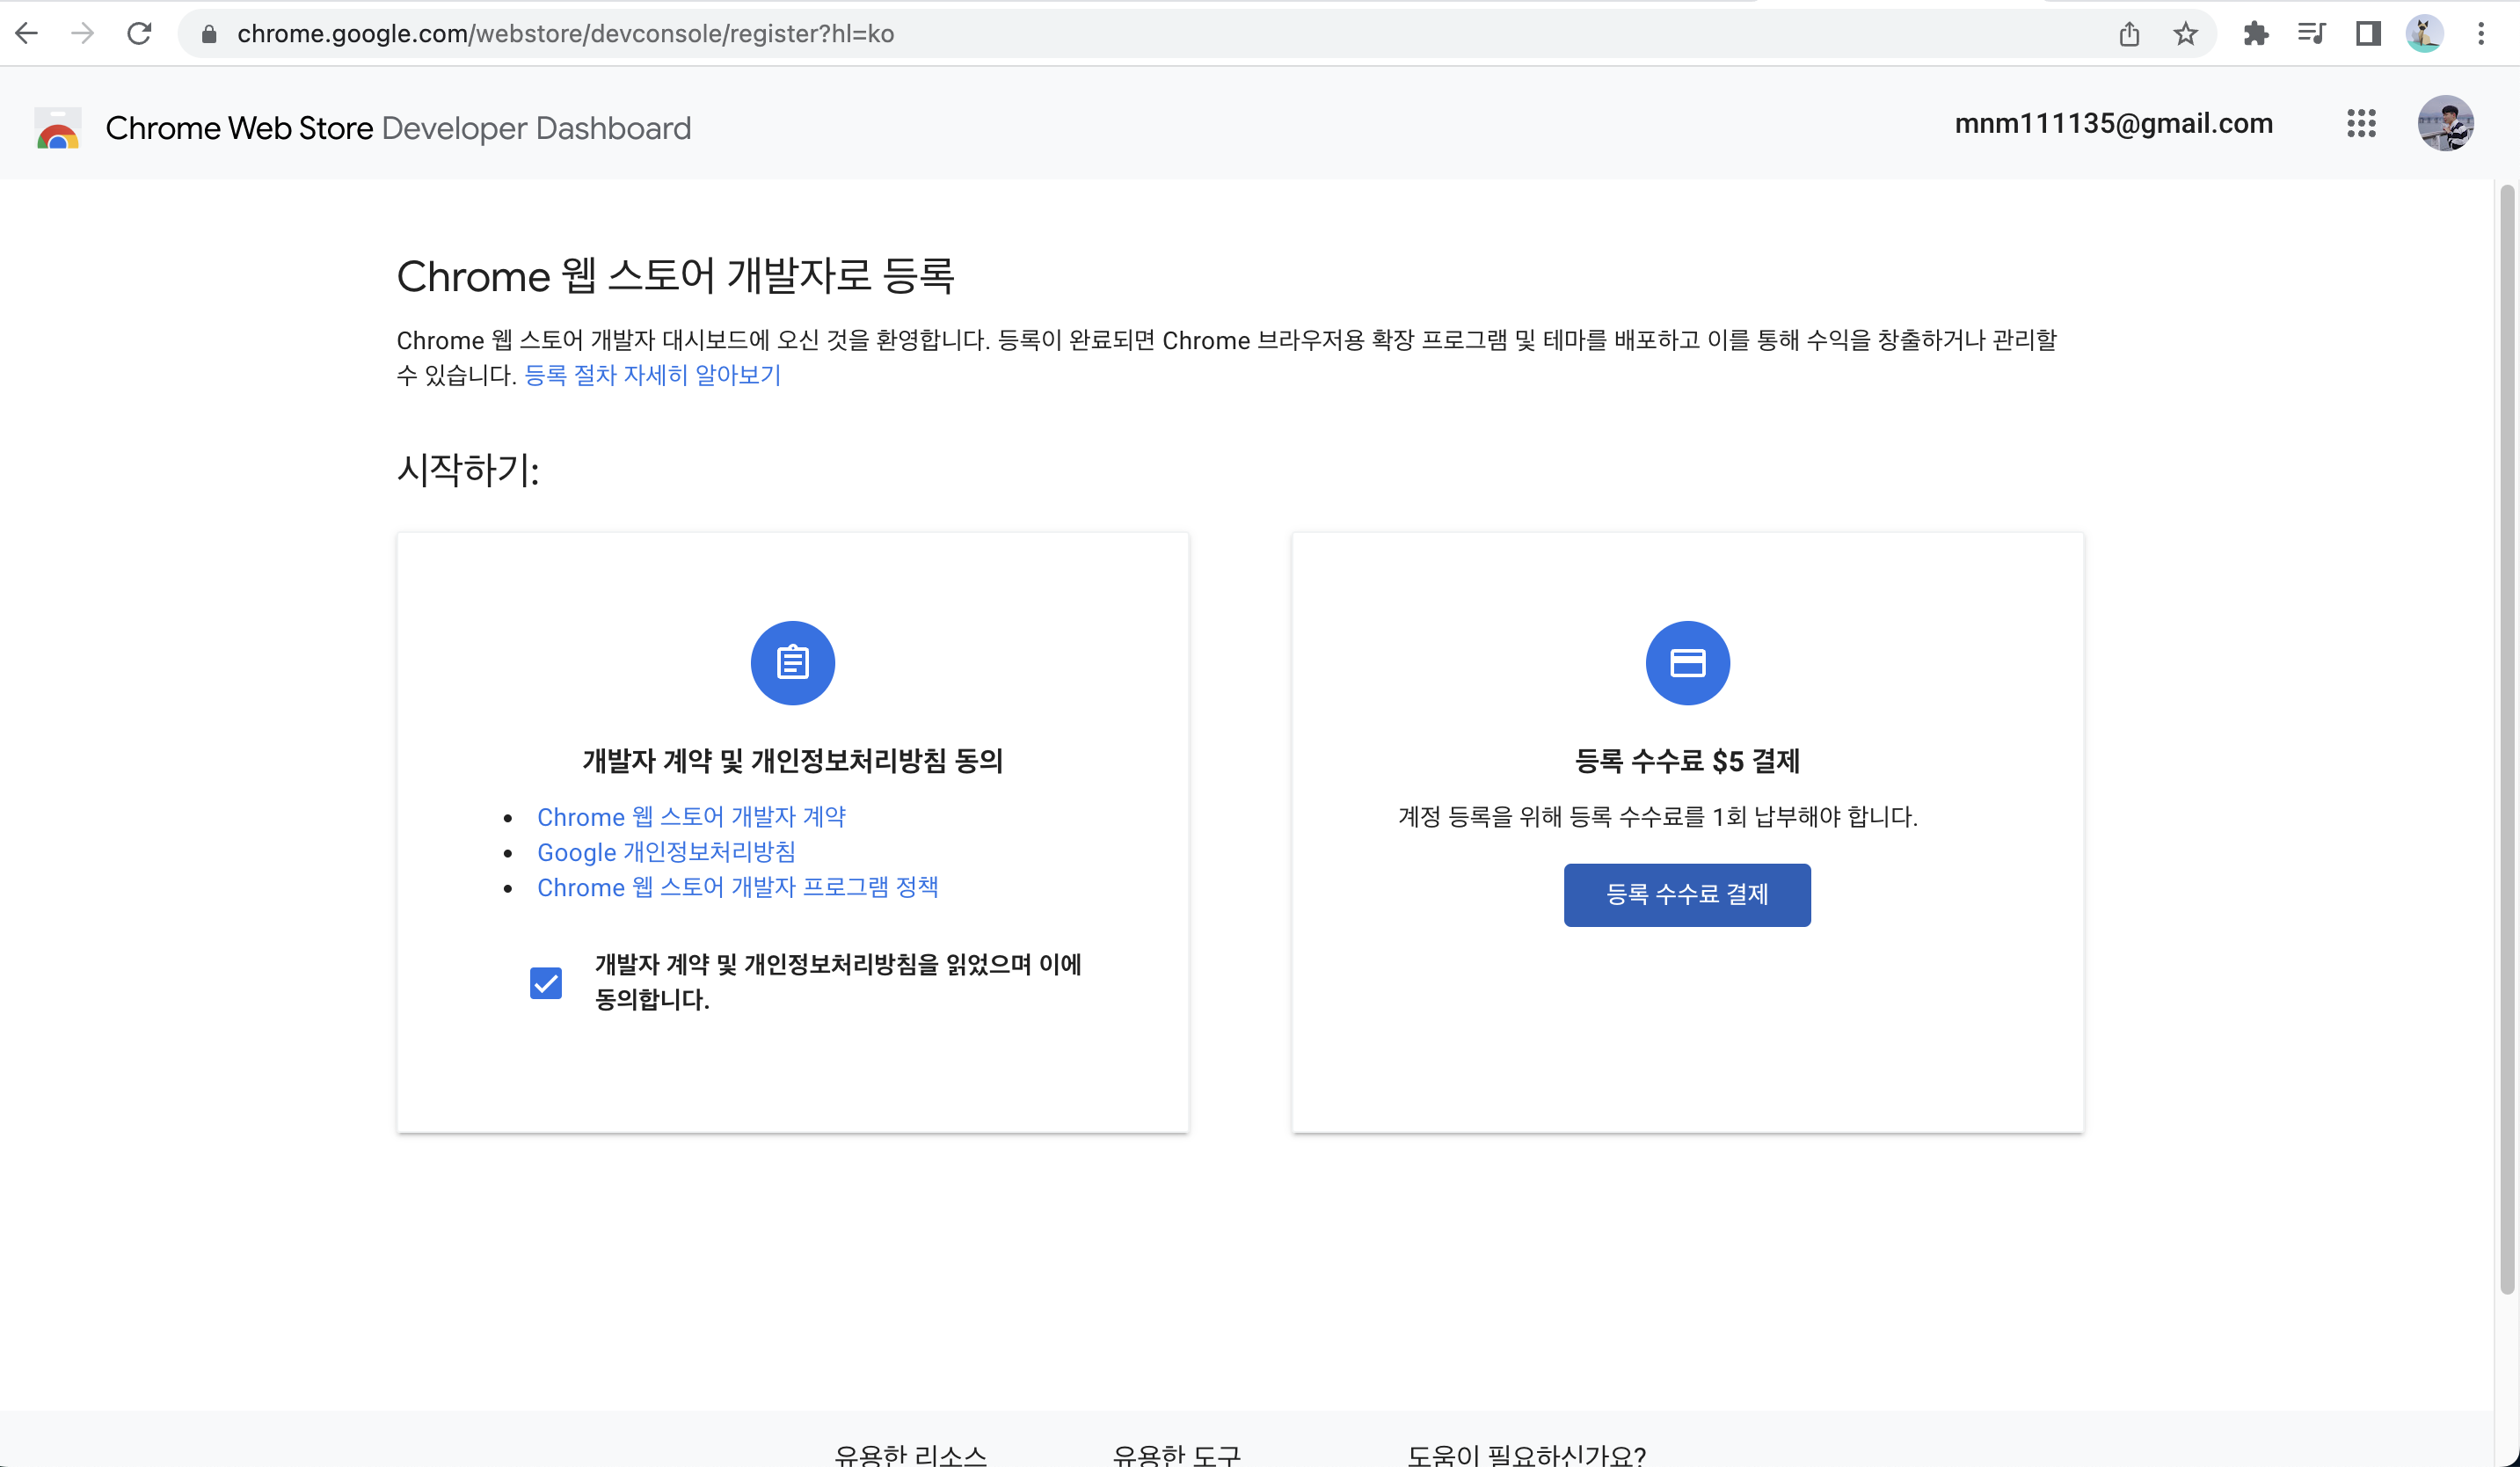Open Google 개인정보처리방침 link
Screen dimensions: 2520x1467
[666, 852]
